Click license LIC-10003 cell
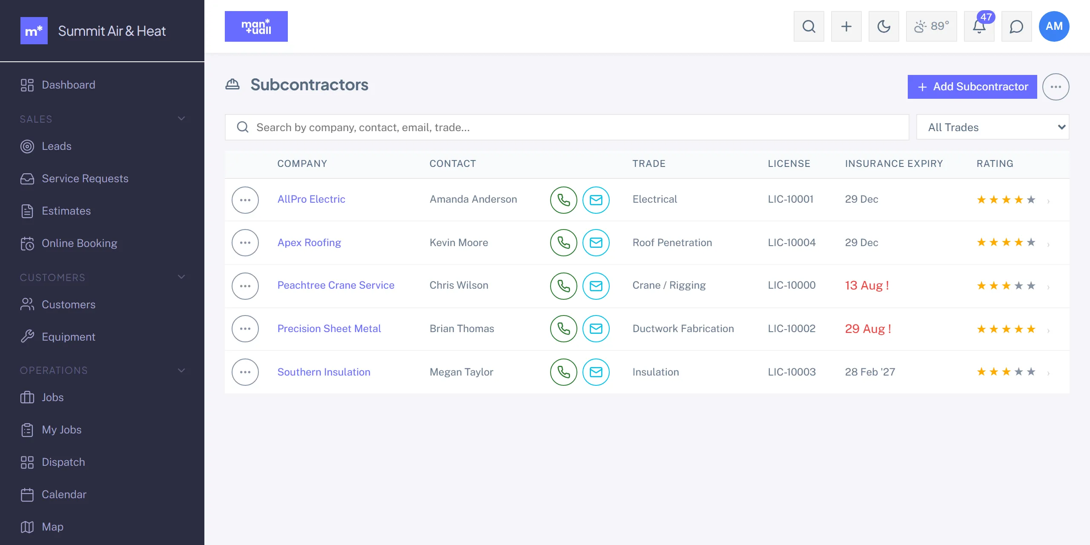Viewport: 1090px width, 545px height. 792,372
